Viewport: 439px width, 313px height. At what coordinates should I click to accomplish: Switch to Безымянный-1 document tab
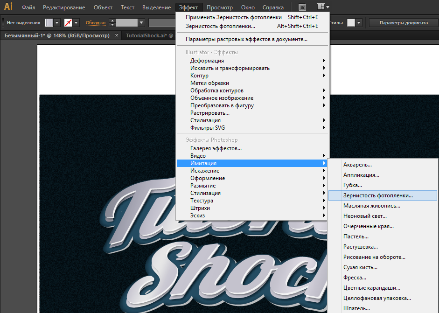[57, 35]
